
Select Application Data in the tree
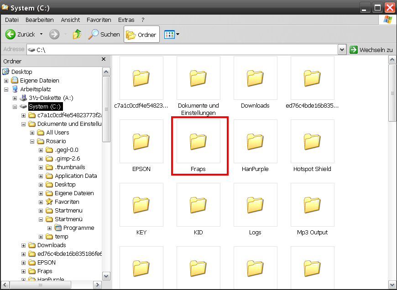click(76, 176)
